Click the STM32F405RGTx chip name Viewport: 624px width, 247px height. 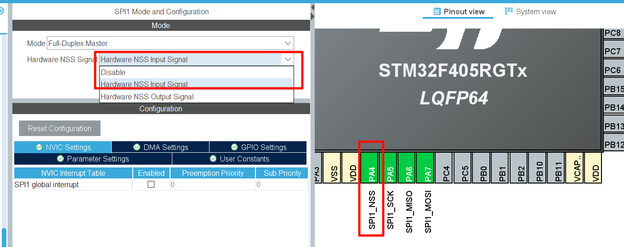point(453,70)
